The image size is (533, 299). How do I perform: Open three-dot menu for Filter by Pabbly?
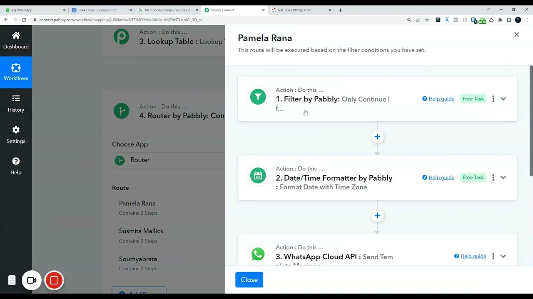493,99
